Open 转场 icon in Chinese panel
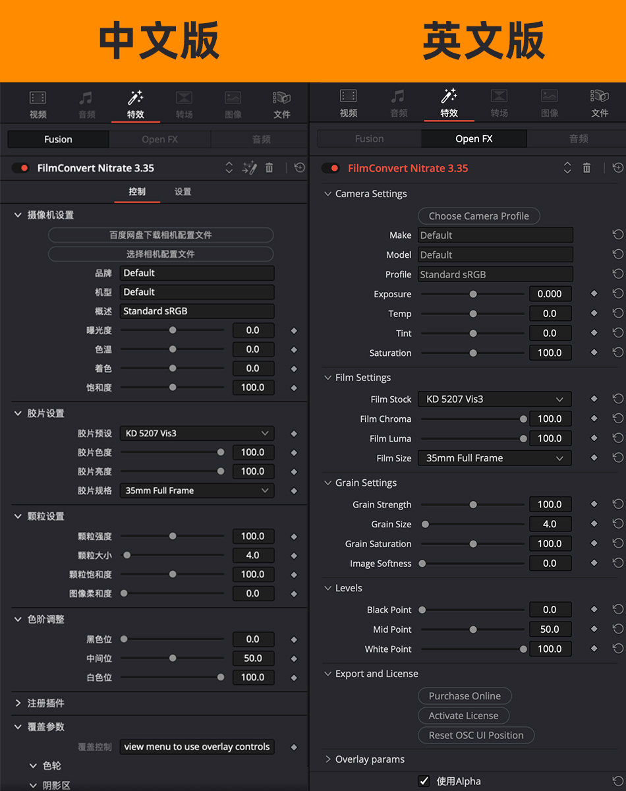The height and width of the screenshot is (791, 626). tap(184, 98)
